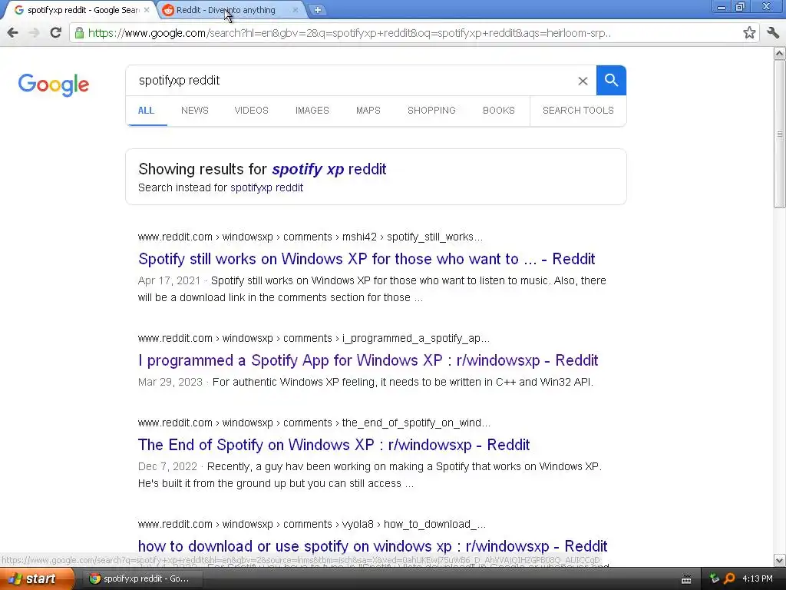The height and width of the screenshot is (590, 786).
Task: Click the i_programmed_a_spotify_ap breadcrumb URL
Action: (x=314, y=338)
